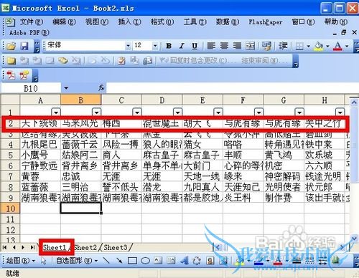Click the Open folder icon in toolbar
The image size is (359, 278).
pyautogui.click(x=11, y=46)
